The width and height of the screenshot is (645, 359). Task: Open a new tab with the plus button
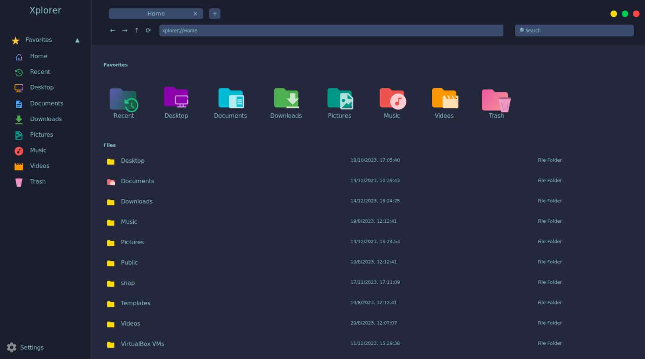[215, 13]
